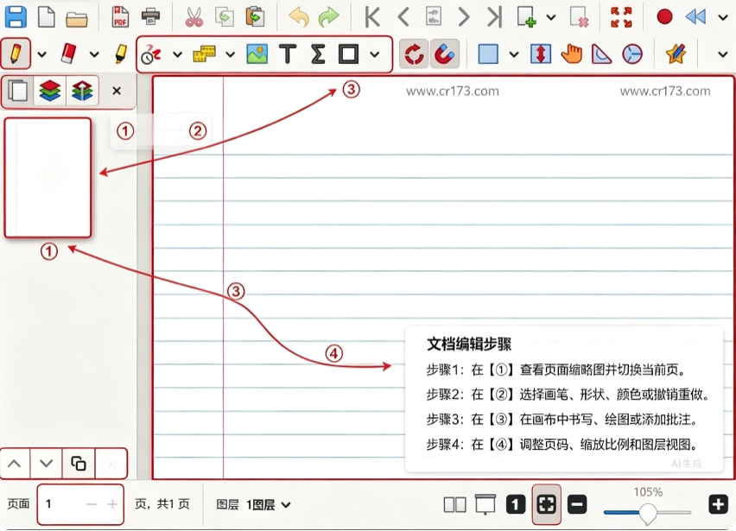Expand the Pen tool options dropdown
The height and width of the screenshot is (531, 736).
tap(41, 54)
